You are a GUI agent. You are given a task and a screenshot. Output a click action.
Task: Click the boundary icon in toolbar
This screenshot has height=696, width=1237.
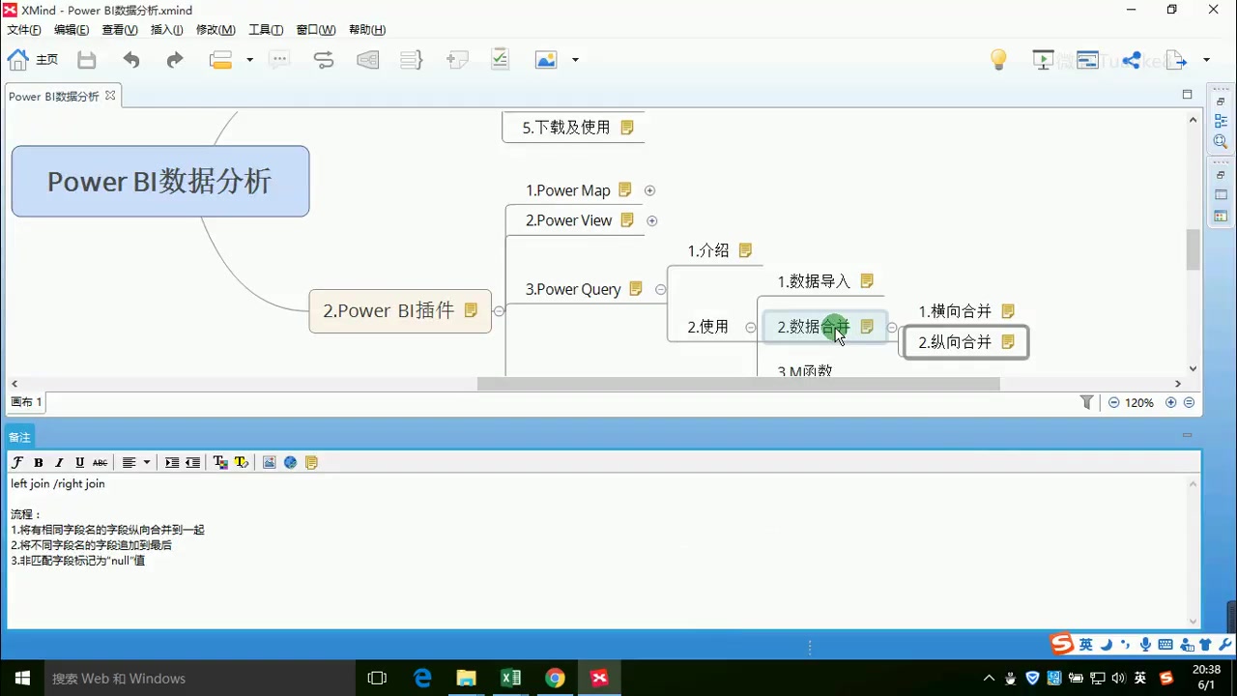[x=368, y=60]
